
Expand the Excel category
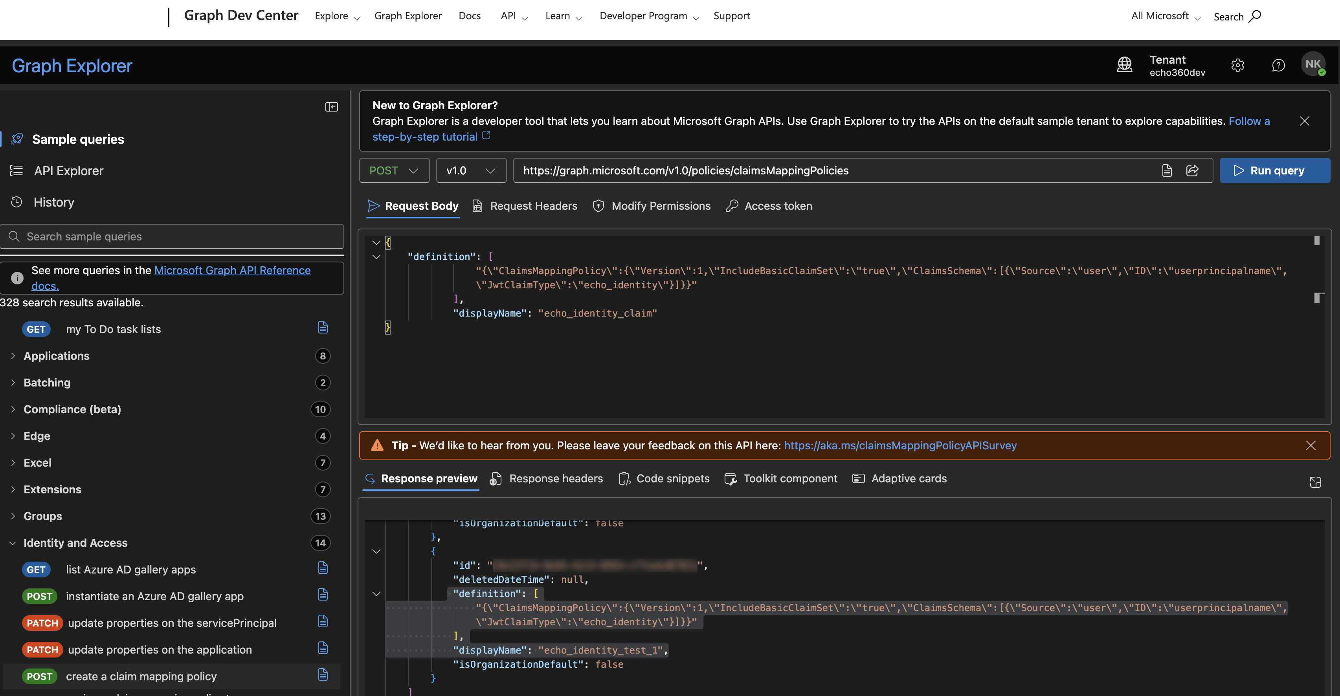point(13,463)
